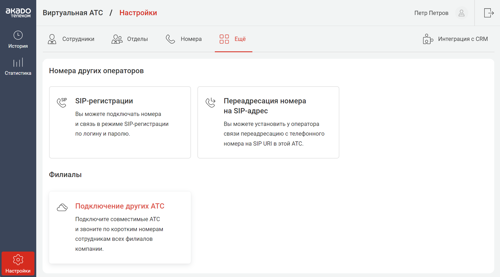Click the user avatar icon
500x277 pixels.
(x=461, y=13)
